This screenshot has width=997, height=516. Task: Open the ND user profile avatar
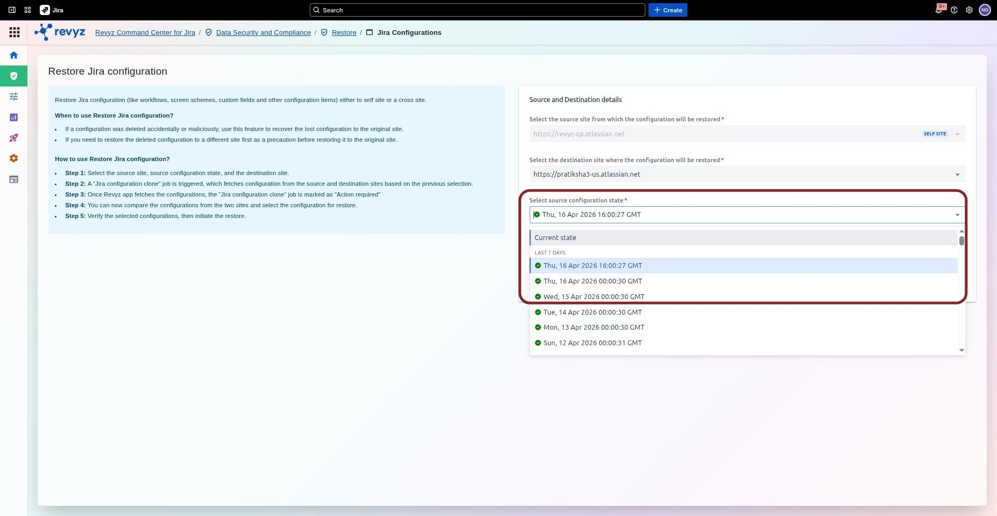pos(985,10)
